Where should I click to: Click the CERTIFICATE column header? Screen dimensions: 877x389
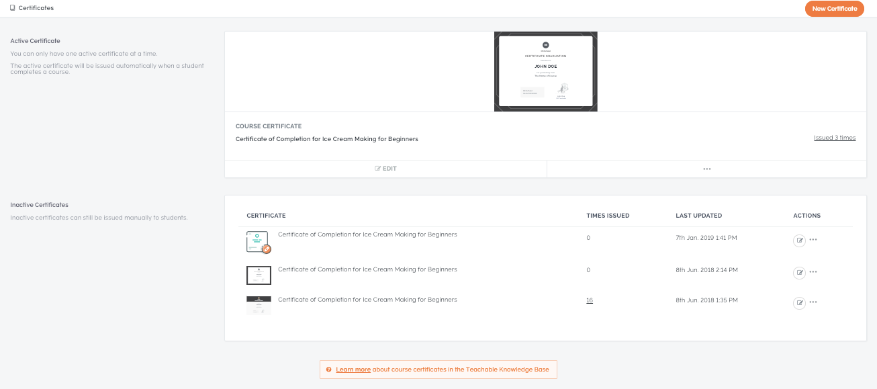[266, 216]
